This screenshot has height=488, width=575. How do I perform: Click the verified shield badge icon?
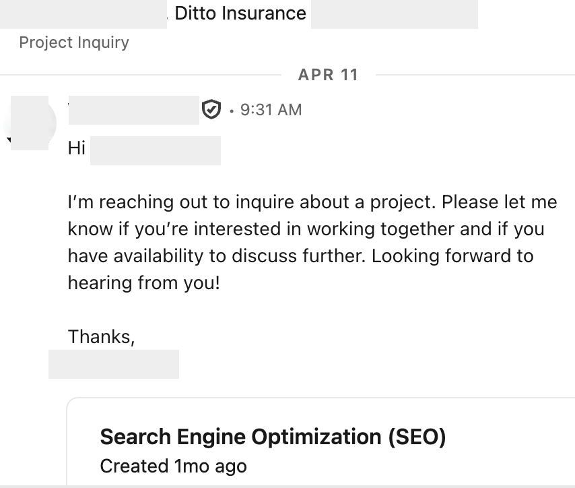211,109
